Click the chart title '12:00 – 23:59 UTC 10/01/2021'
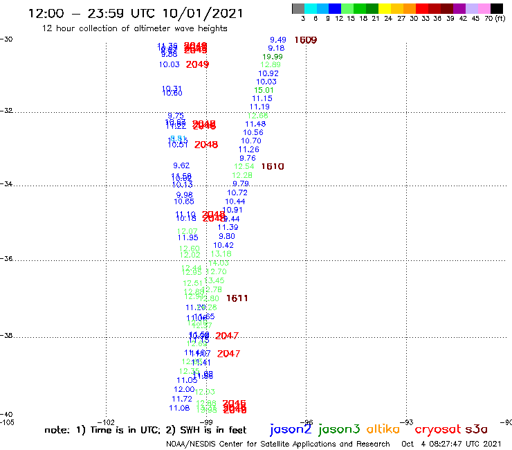This screenshot has height=450, width=512. (136, 13)
